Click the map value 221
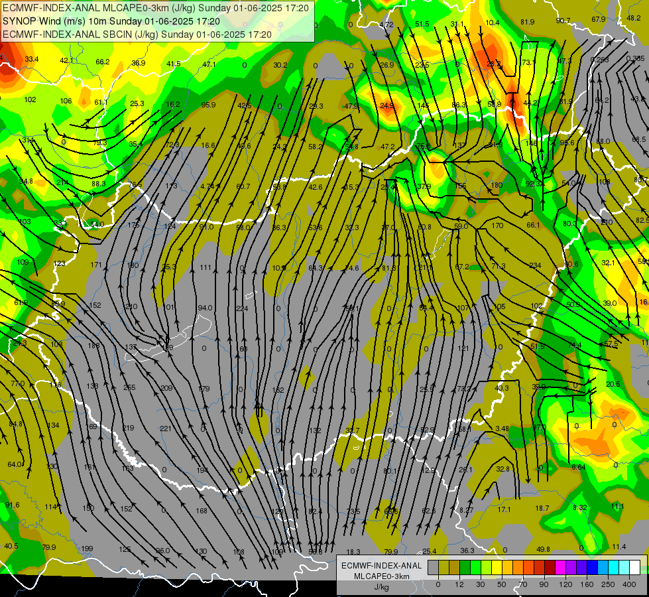This screenshot has width=649, height=597. point(166,429)
